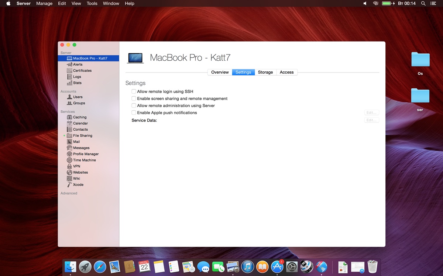Select MacBook Pro - Katt7 in the sidebar
The height and width of the screenshot is (276, 443).
point(88,58)
